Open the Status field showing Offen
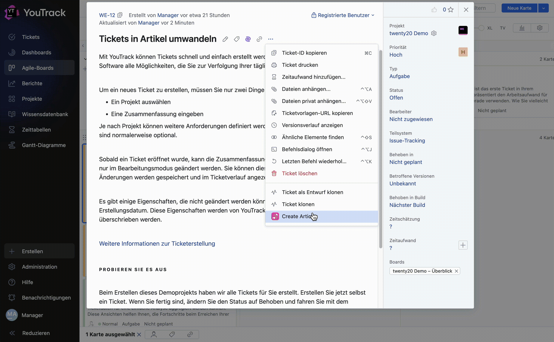The height and width of the screenshot is (342, 554). pyautogui.click(x=396, y=98)
